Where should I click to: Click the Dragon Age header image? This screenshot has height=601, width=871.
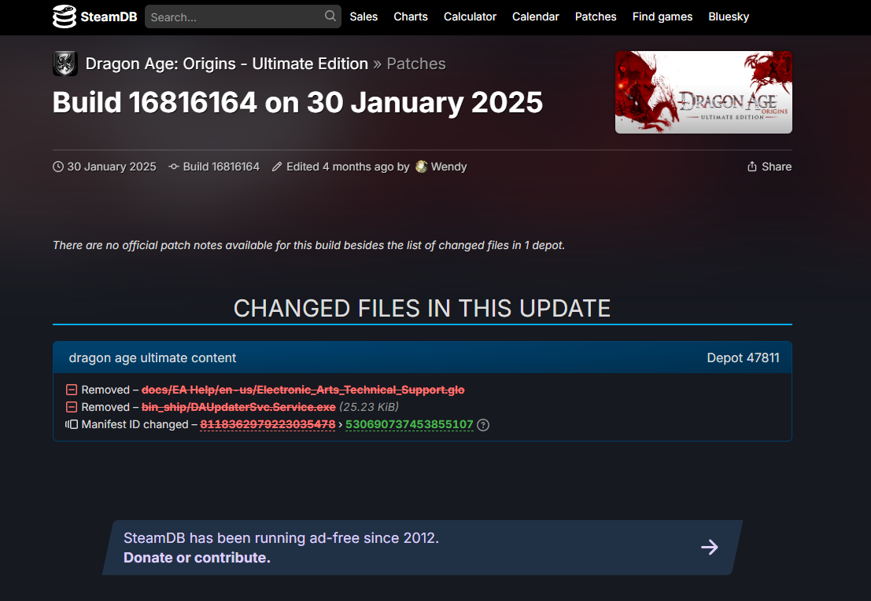[703, 92]
